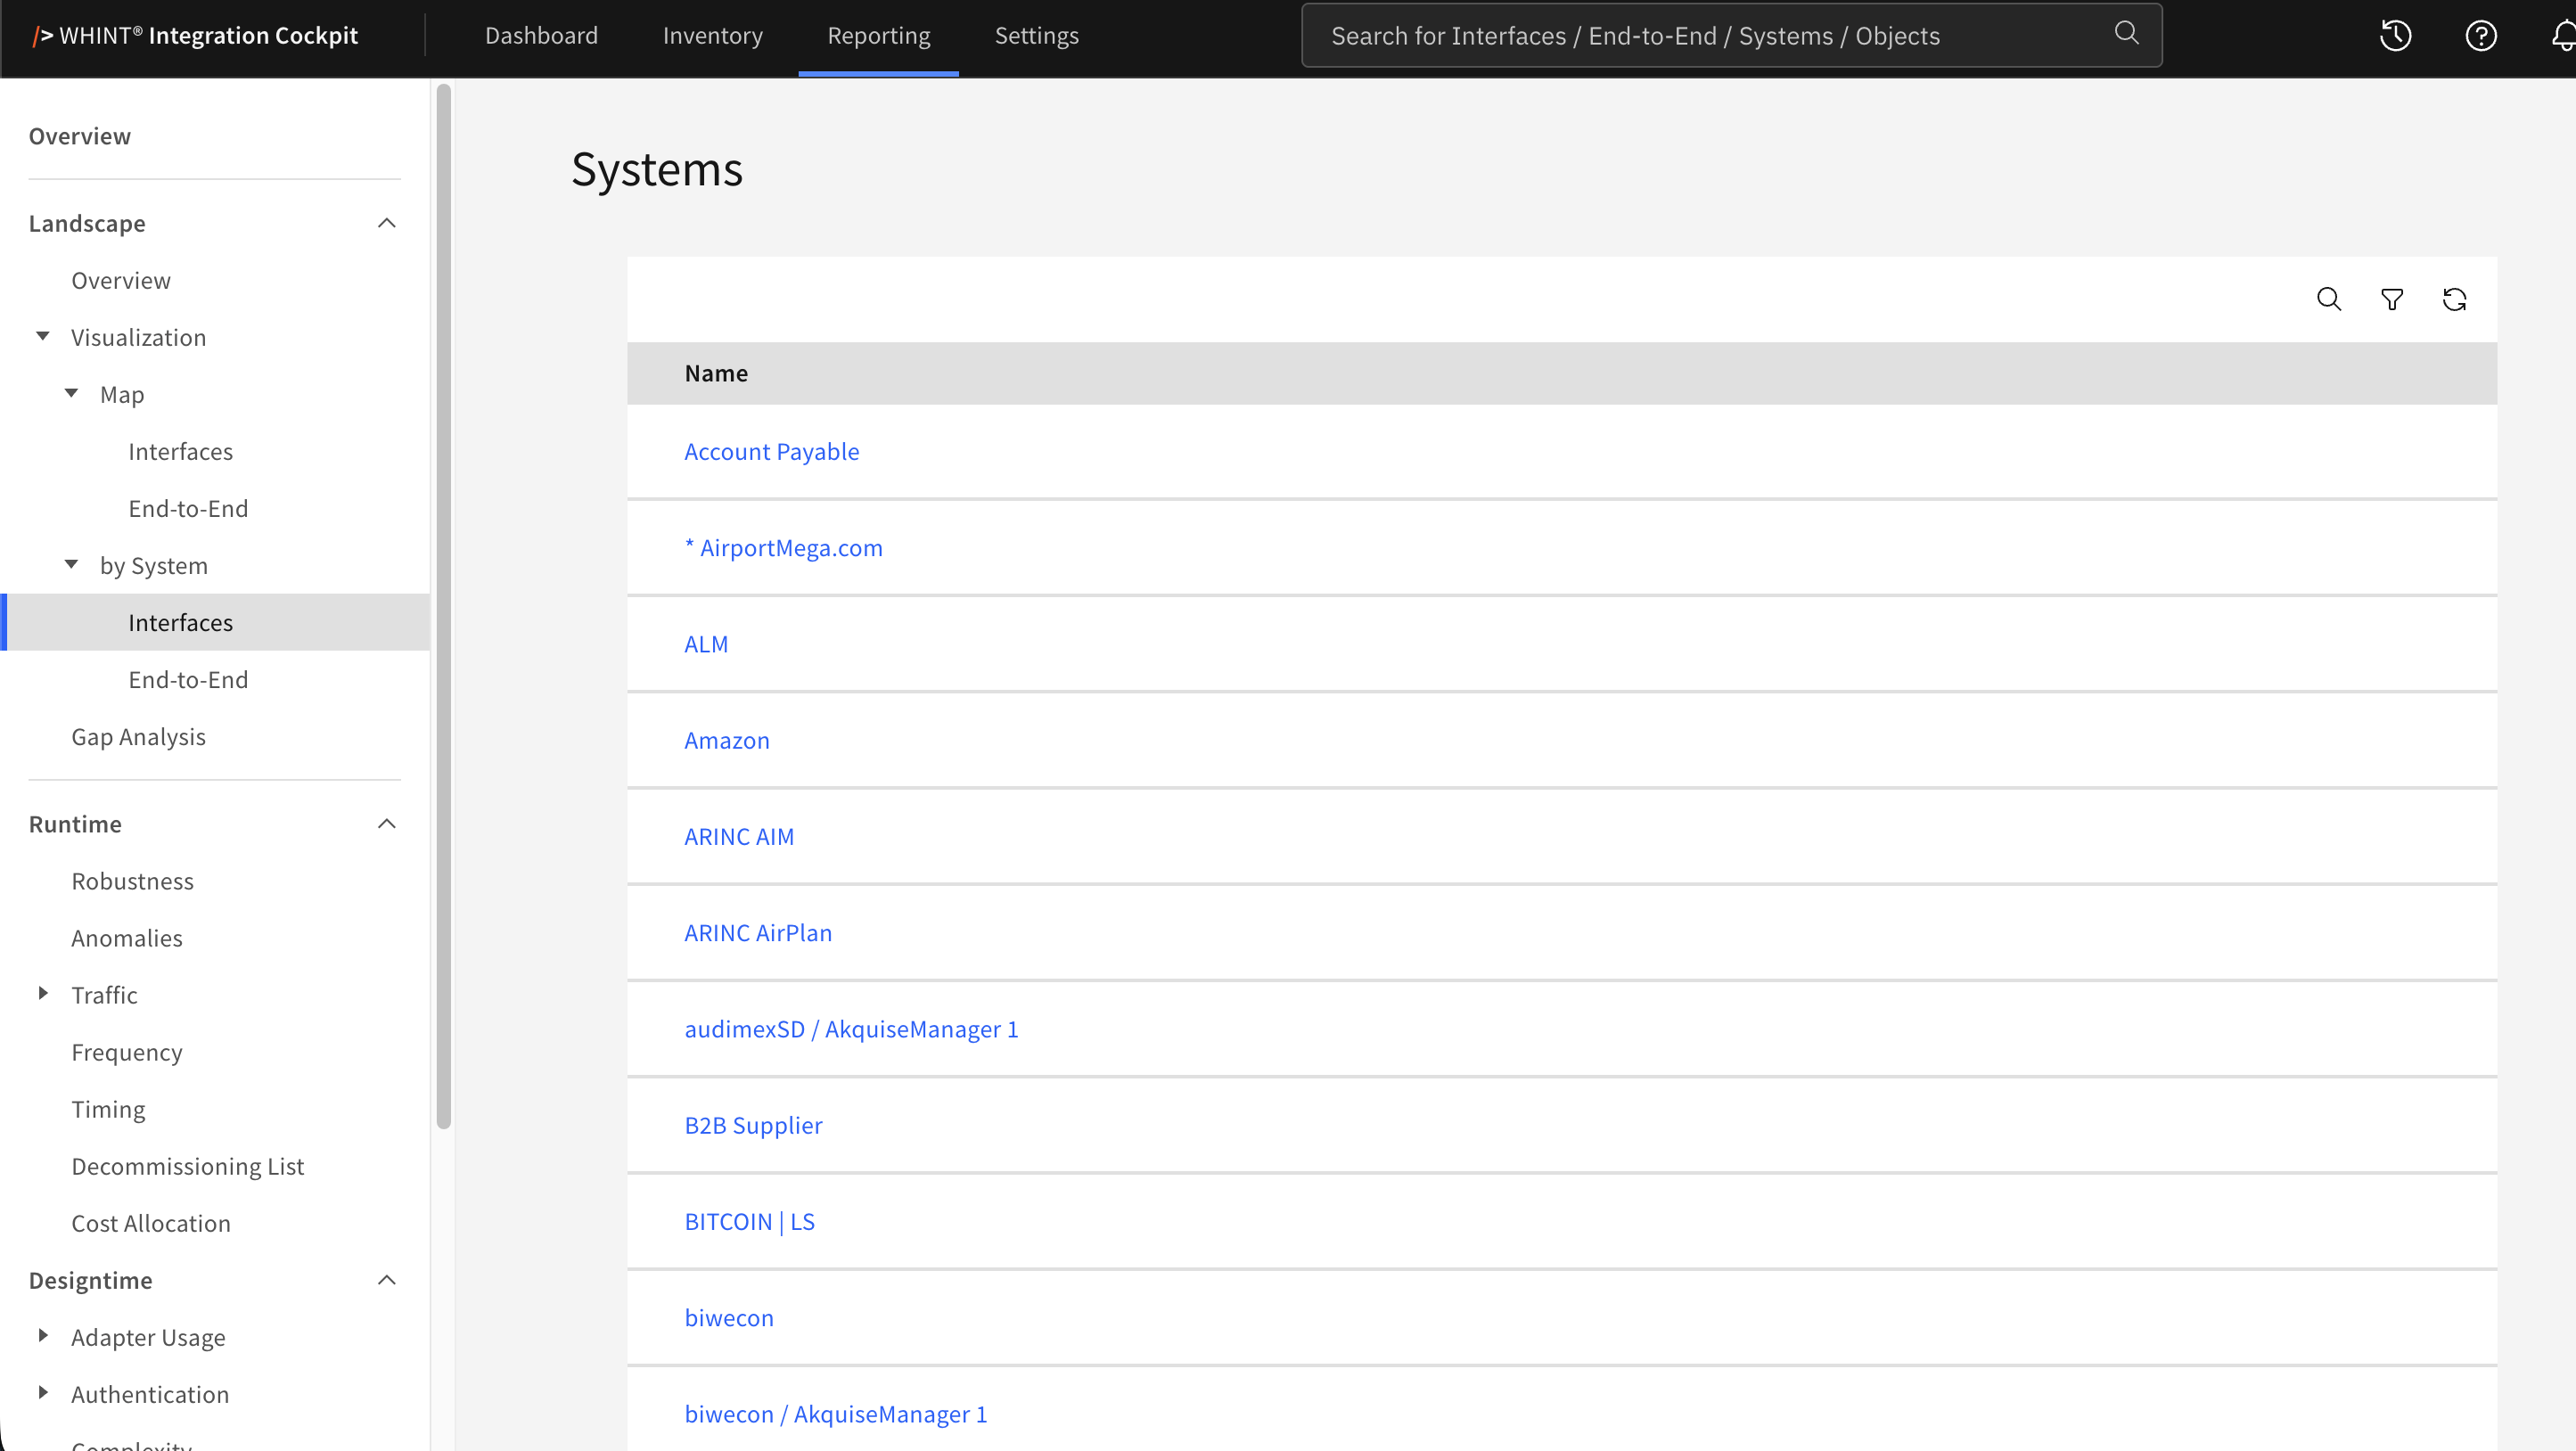This screenshot has height=1451, width=2576.
Task: Open the biwecon system link
Action: 730,1317
